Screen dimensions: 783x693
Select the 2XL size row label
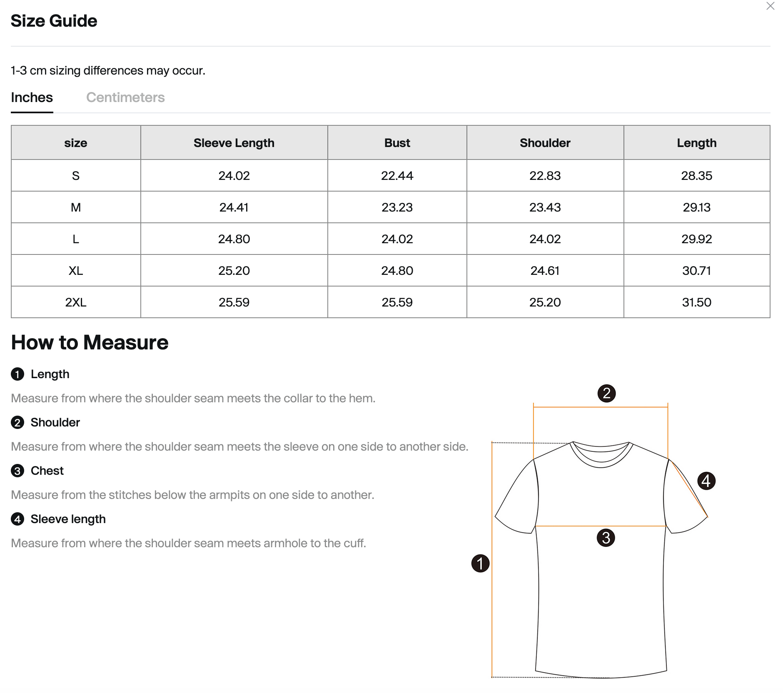coord(76,302)
